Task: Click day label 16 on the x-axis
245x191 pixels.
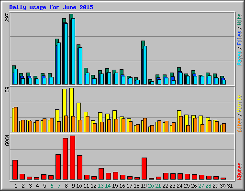Action: click(x=122, y=186)
